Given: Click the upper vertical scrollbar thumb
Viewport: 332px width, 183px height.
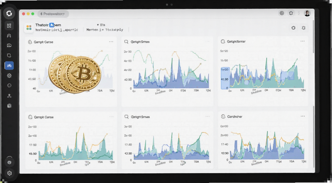Looking at the screenshot, I should pos(313,37).
